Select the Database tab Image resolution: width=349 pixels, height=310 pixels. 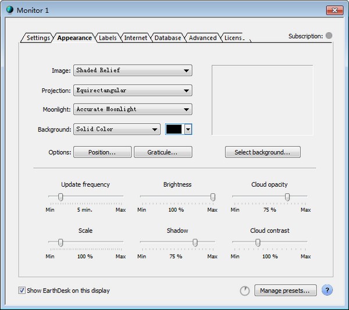[x=168, y=38]
